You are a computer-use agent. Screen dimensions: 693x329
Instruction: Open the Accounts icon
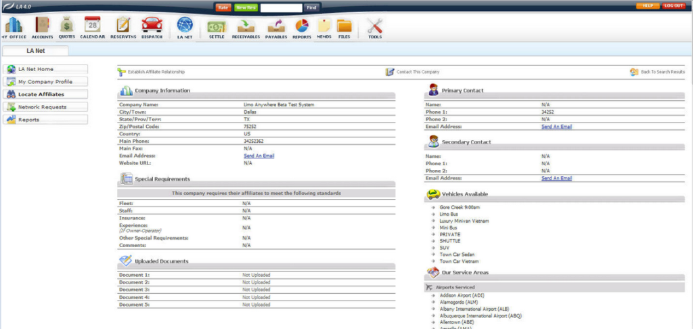click(42, 26)
